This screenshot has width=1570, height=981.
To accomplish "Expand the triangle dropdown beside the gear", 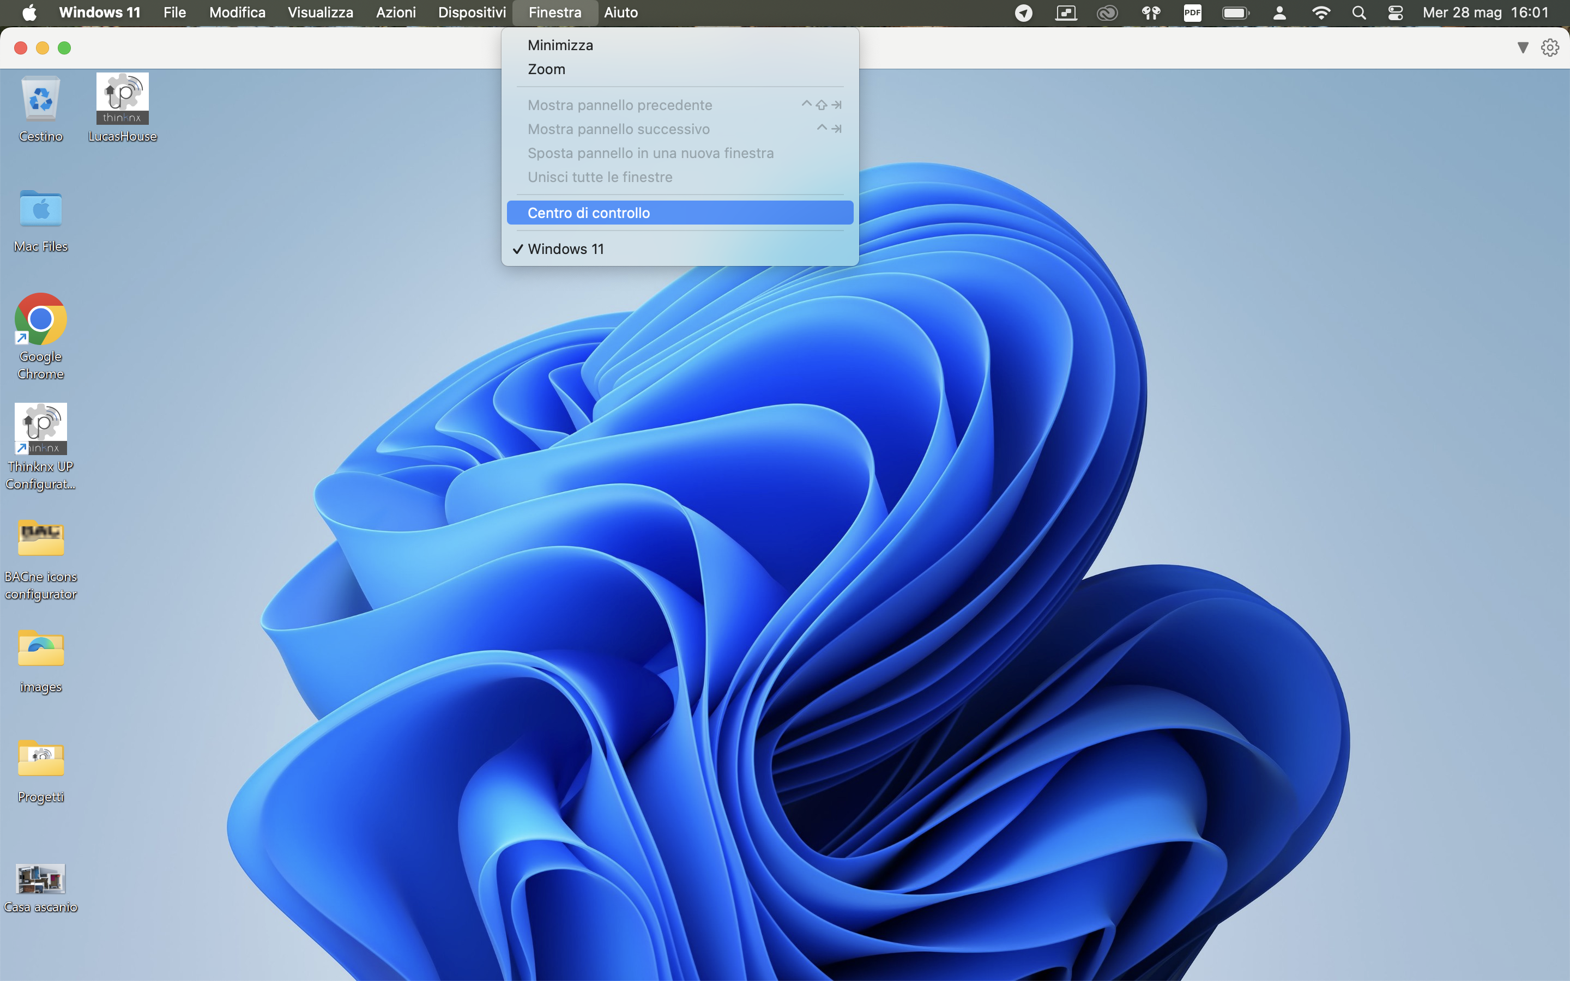I will (1523, 47).
